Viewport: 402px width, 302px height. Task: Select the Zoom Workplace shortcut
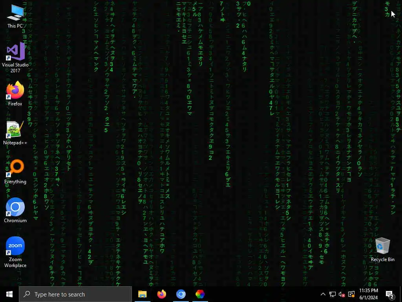[x=15, y=252]
